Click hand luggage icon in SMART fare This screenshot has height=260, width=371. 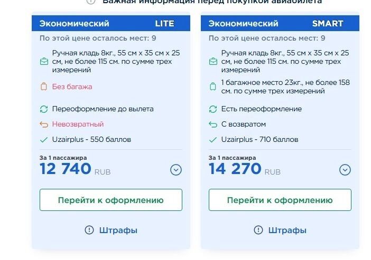click(213, 62)
